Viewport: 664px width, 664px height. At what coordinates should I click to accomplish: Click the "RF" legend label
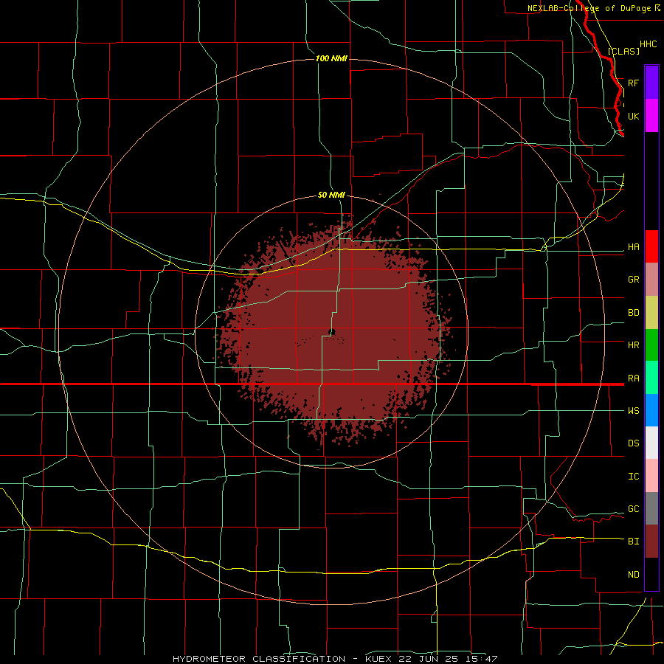tap(633, 83)
